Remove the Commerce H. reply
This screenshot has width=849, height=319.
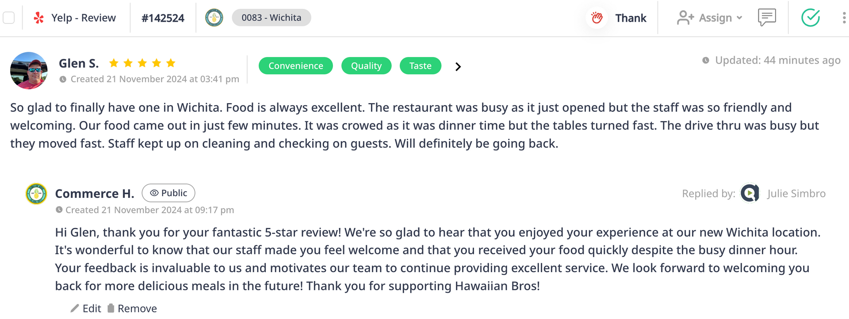pyautogui.click(x=132, y=308)
